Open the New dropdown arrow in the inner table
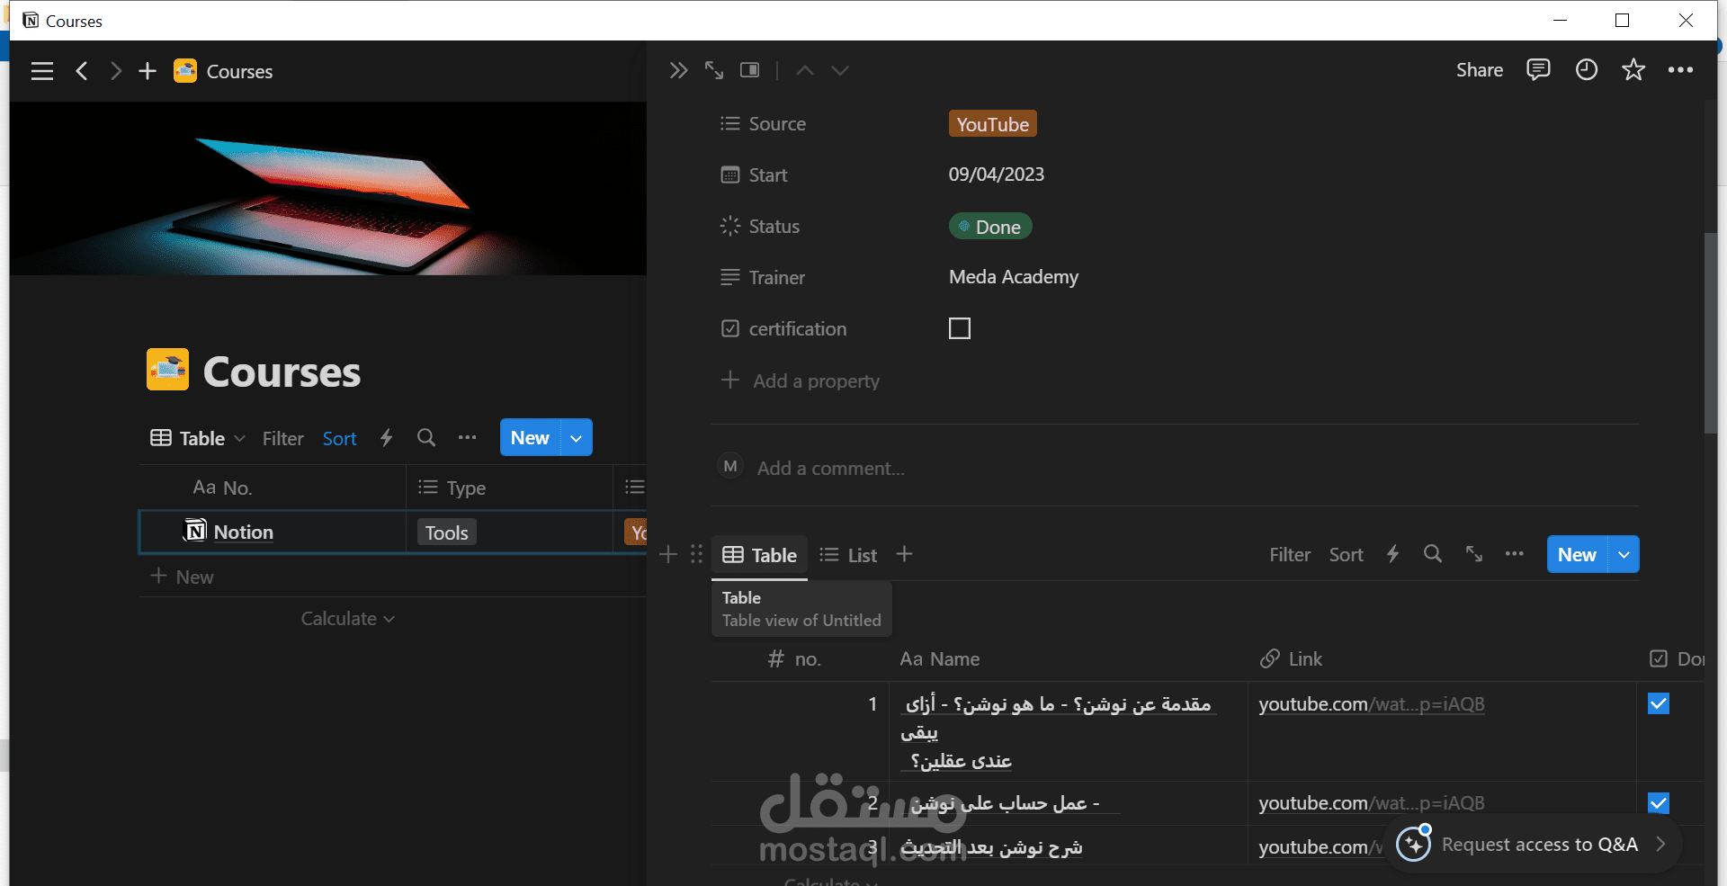 pyautogui.click(x=1624, y=554)
